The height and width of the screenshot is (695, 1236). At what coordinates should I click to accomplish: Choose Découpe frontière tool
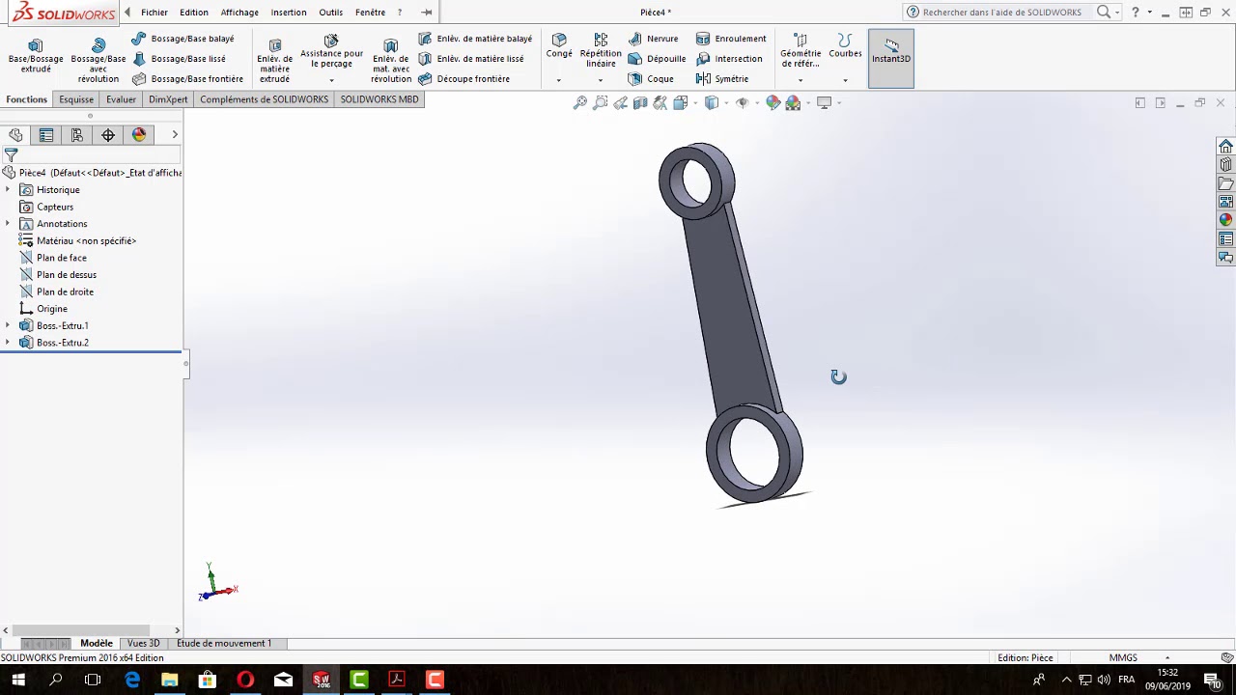tap(464, 79)
